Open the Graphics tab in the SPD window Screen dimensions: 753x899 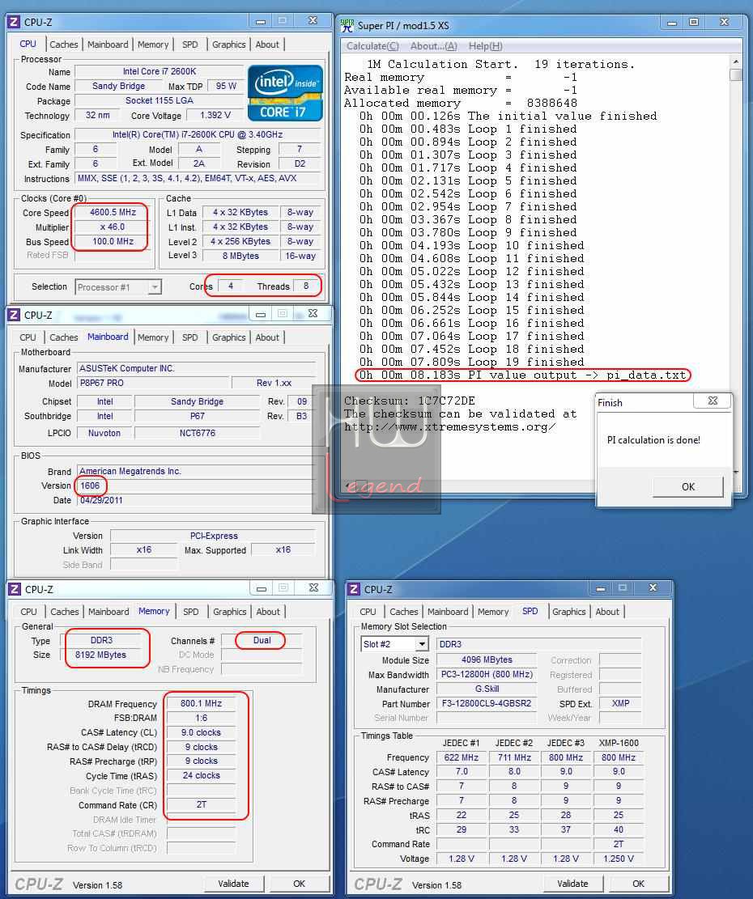click(569, 612)
